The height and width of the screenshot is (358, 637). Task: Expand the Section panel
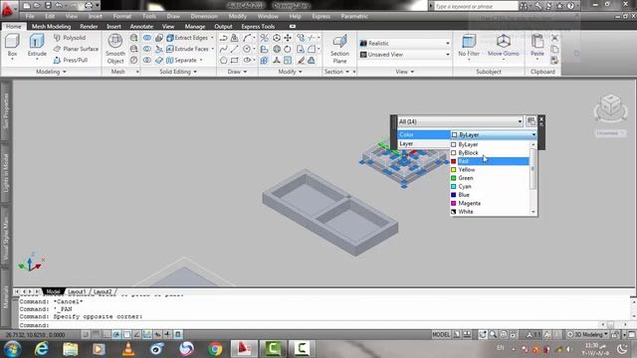[x=337, y=72]
